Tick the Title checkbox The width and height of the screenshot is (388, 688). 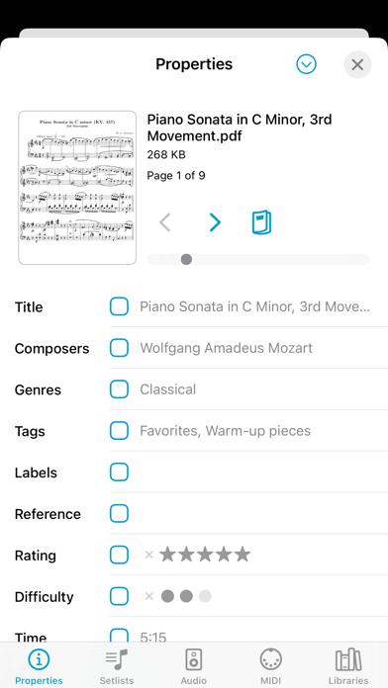(x=119, y=306)
